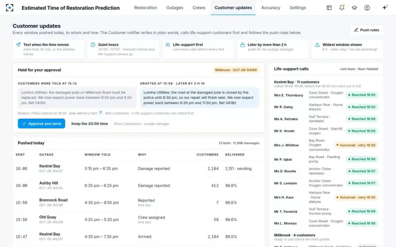This screenshot has width=396, height=247.
Task: Click the app logo icon
Action: click(x=10, y=8)
